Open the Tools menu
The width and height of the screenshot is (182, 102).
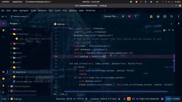57,10
